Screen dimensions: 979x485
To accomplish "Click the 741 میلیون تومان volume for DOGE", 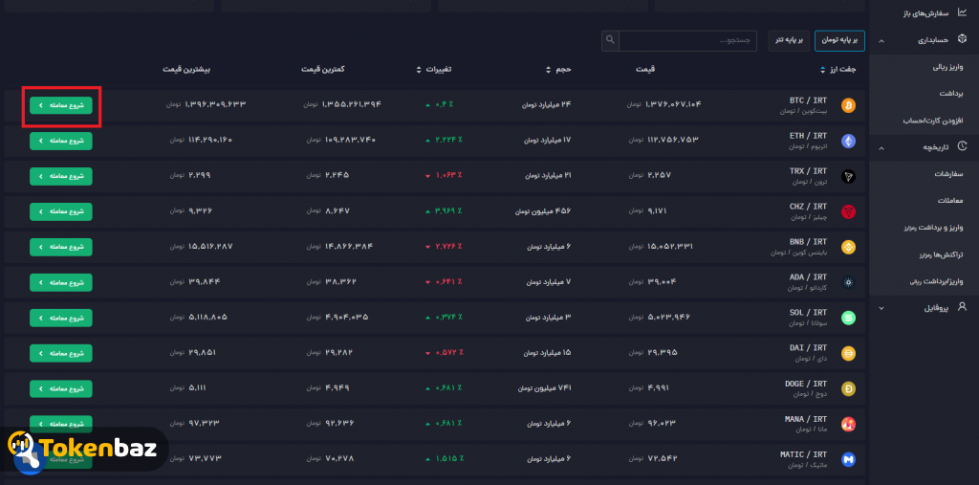I will [x=544, y=388].
